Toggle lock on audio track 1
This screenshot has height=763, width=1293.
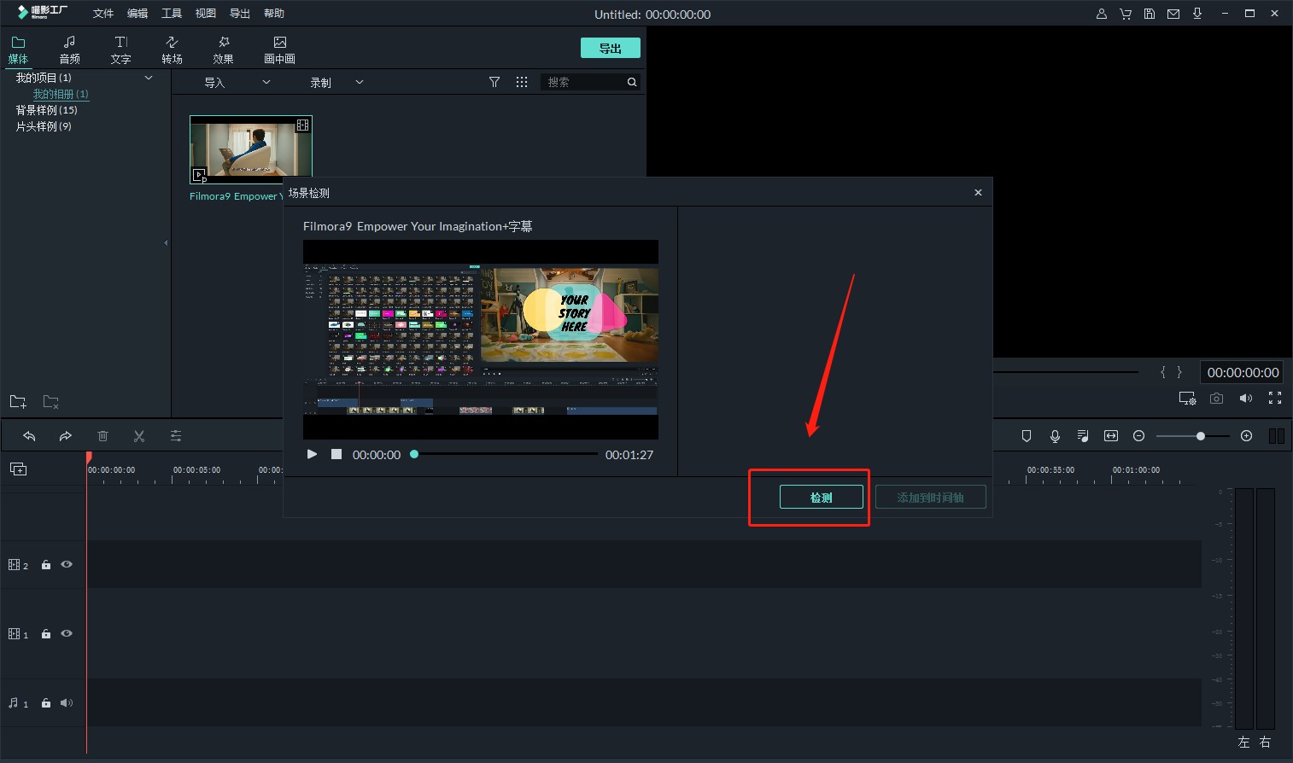46,703
